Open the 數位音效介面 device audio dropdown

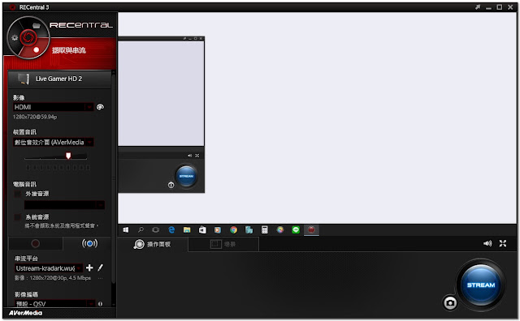(53, 143)
